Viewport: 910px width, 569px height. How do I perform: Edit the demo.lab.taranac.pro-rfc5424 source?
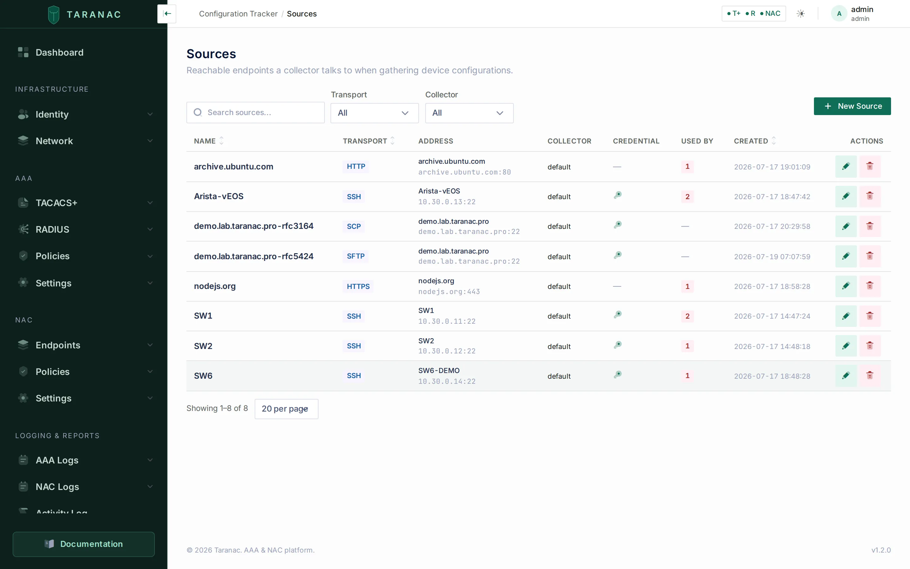point(846,256)
